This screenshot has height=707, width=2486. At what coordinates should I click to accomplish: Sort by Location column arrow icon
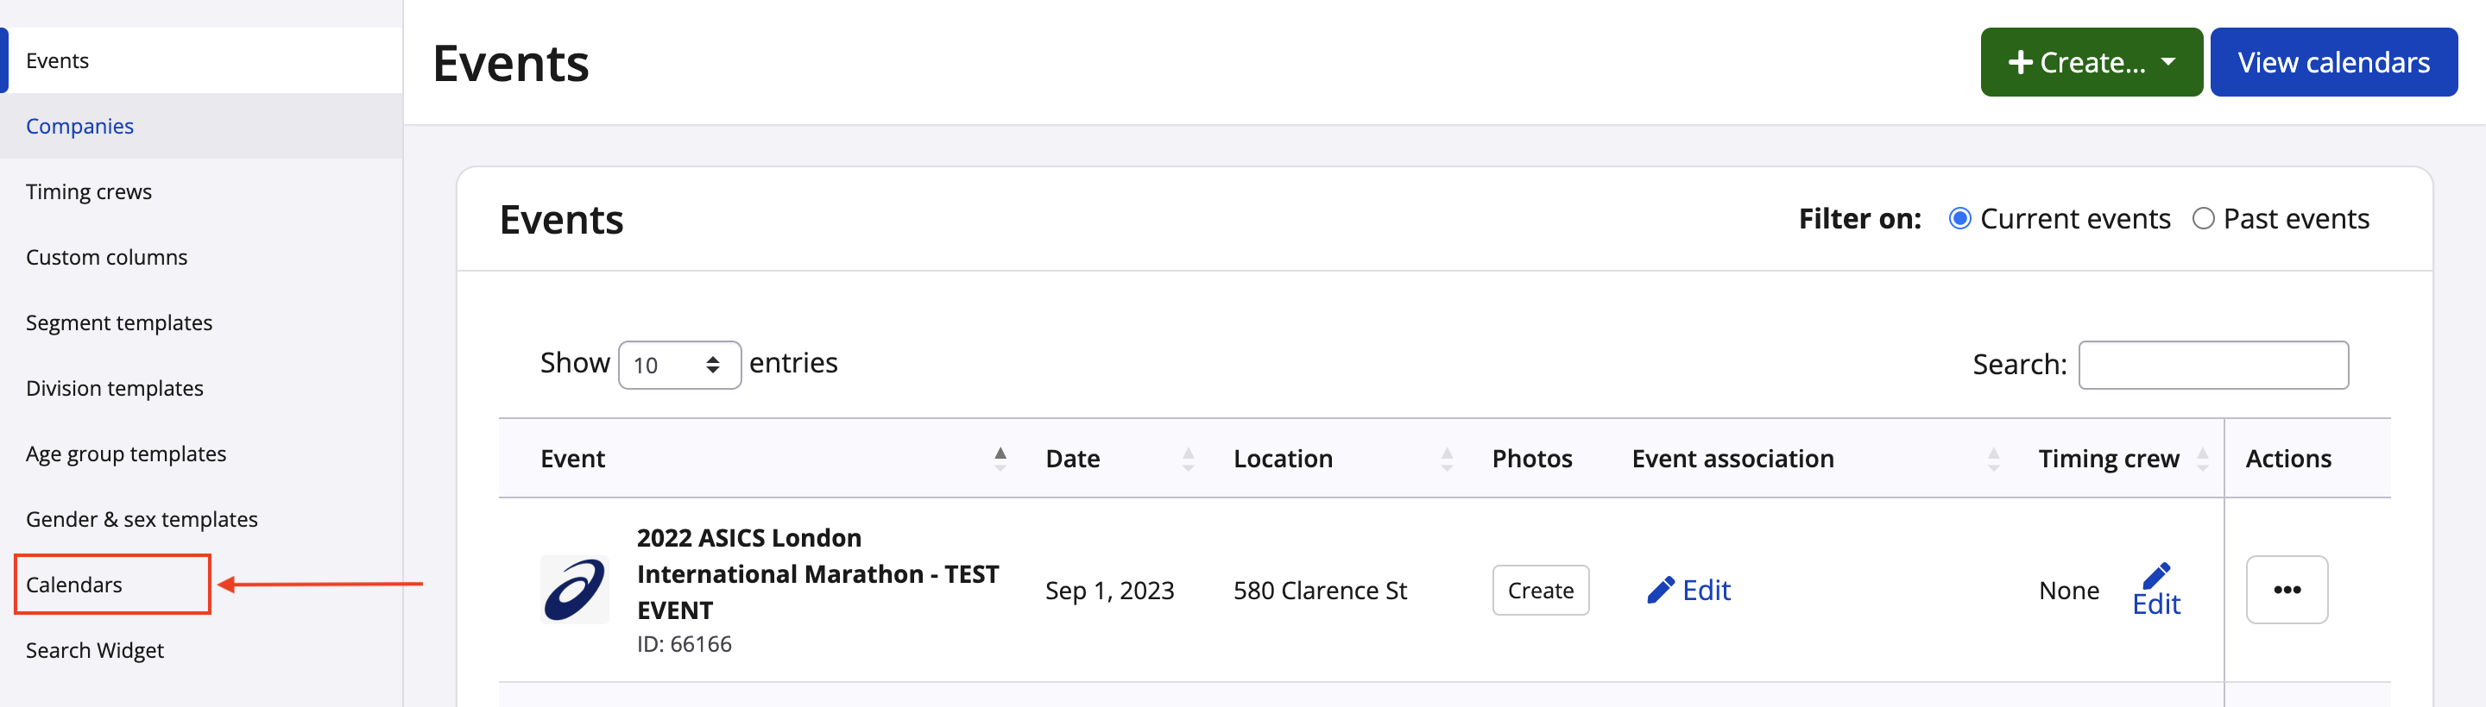1447,458
